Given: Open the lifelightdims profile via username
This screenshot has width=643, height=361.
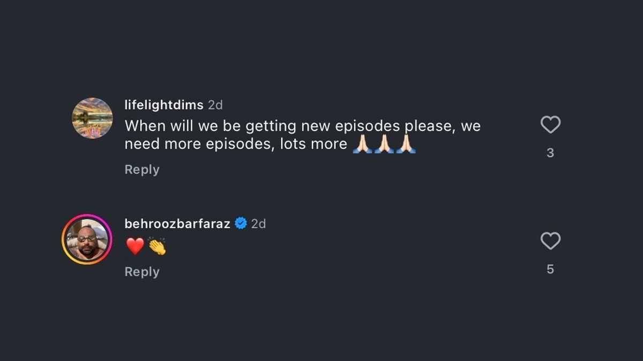Looking at the screenshot, I should click(x=164, y=105).
